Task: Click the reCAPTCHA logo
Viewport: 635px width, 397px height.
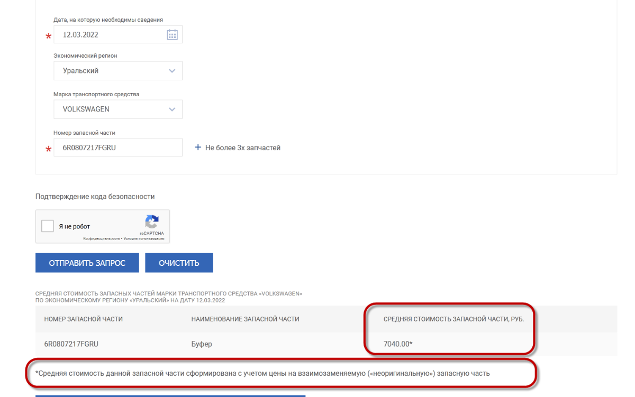Action: coord(152,221)
